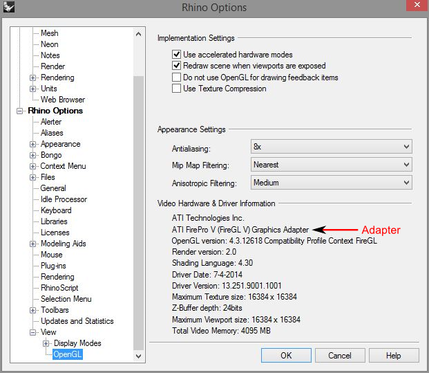The image size is (429, 373).
Task: Select Context Menu in the tree
Action: (63, 166)
